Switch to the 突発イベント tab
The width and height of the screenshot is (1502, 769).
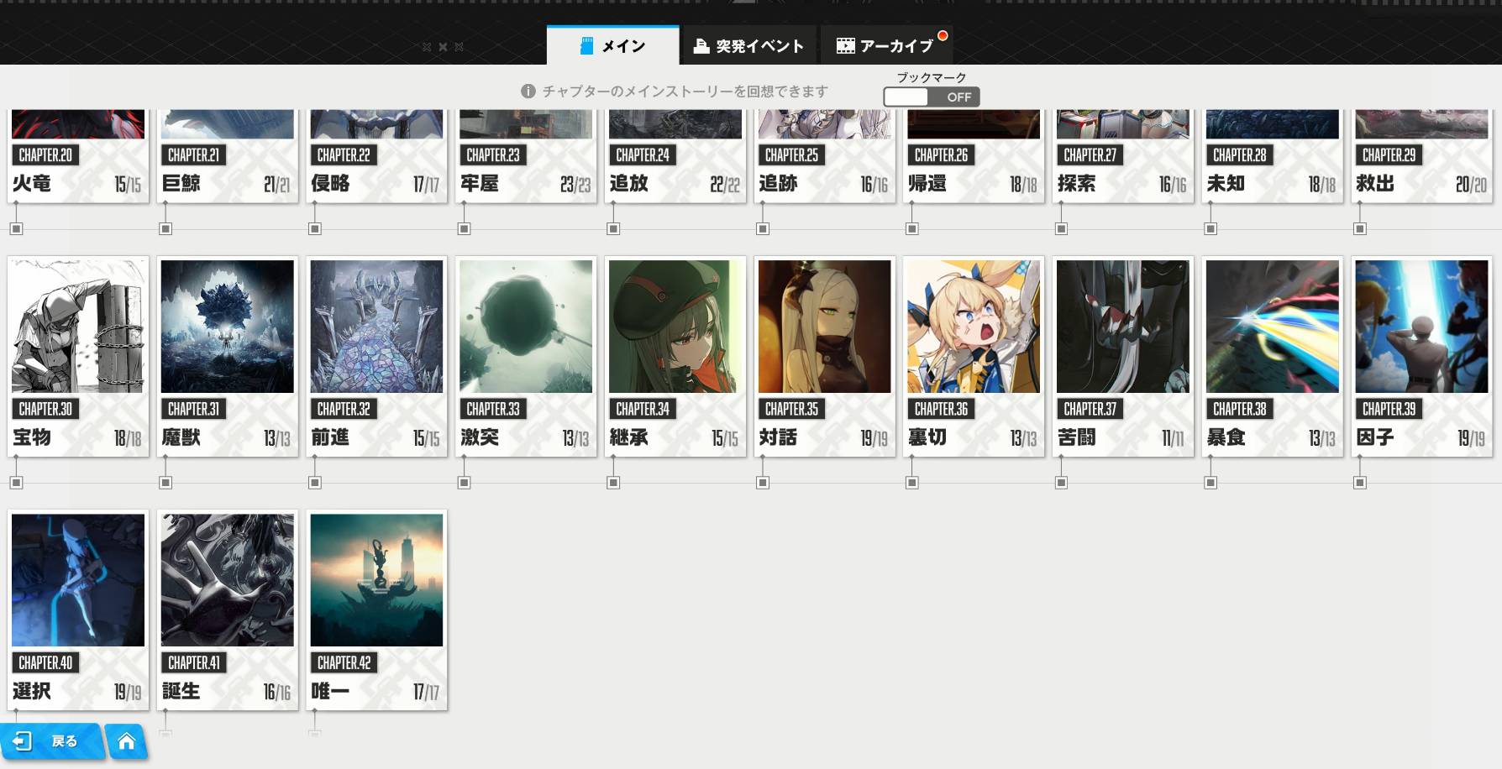coord(748,46)
